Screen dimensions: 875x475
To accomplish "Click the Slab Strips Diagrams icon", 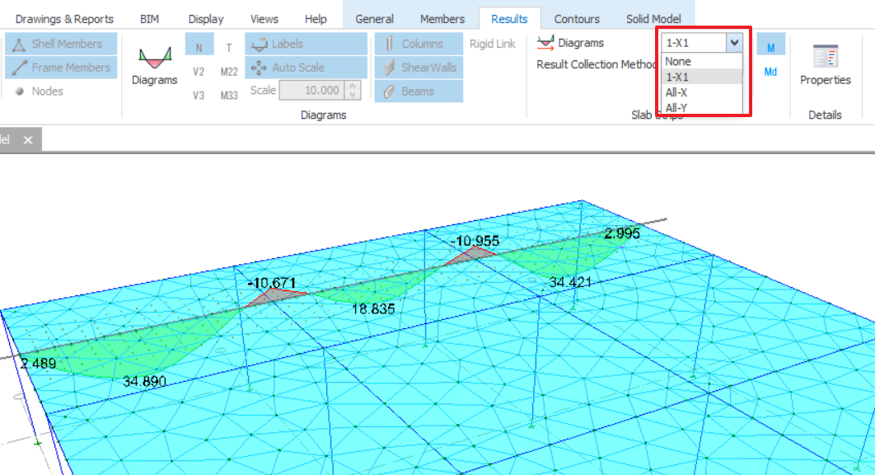I will (x=545, y=43).
